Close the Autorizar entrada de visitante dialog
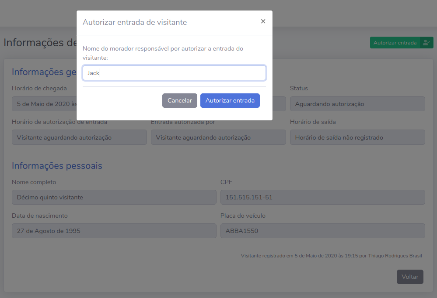The image size is (437, 298). [x=263, y=21]
